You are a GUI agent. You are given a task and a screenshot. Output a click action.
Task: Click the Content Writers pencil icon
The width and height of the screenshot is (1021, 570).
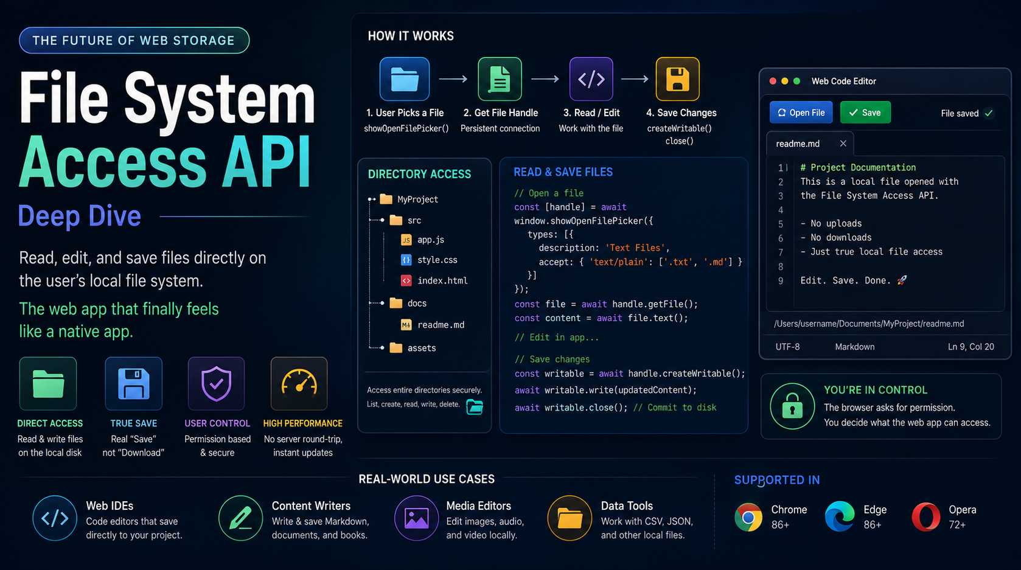[x=241, y=518]
